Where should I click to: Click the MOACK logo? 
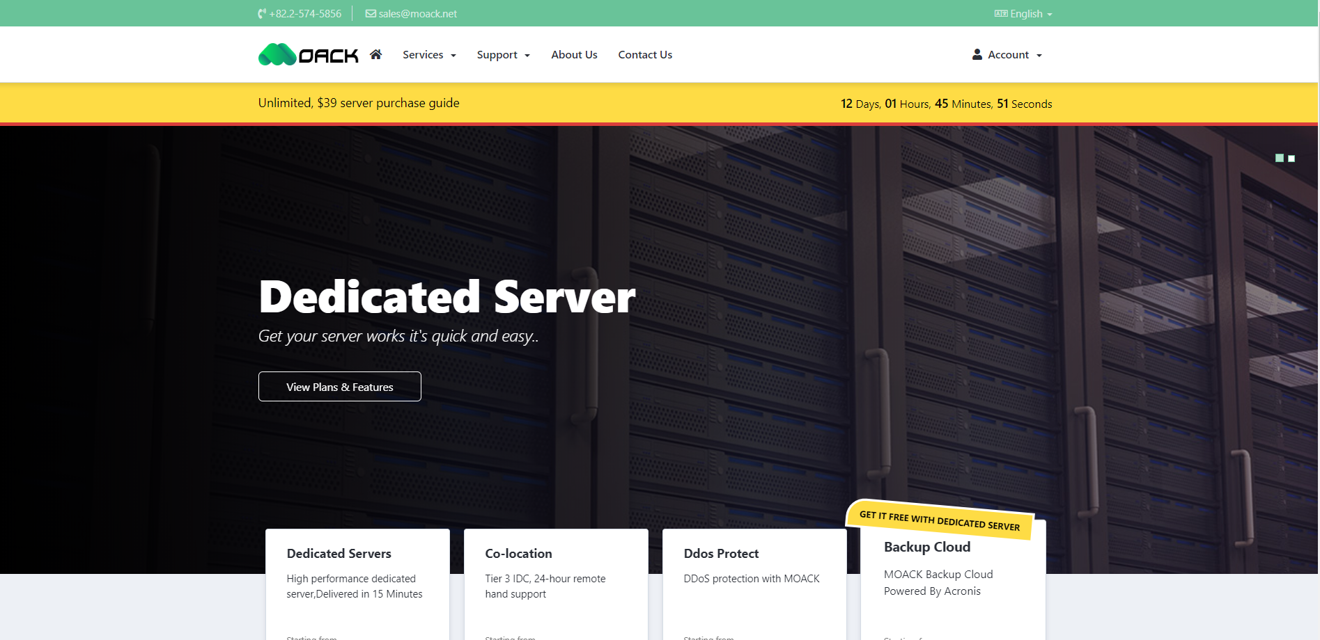point(309,54)
